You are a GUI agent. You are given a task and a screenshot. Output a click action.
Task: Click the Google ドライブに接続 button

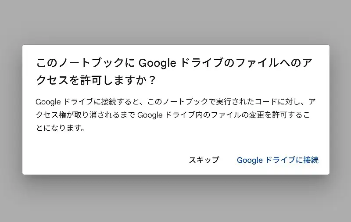[x=277, y=160]
